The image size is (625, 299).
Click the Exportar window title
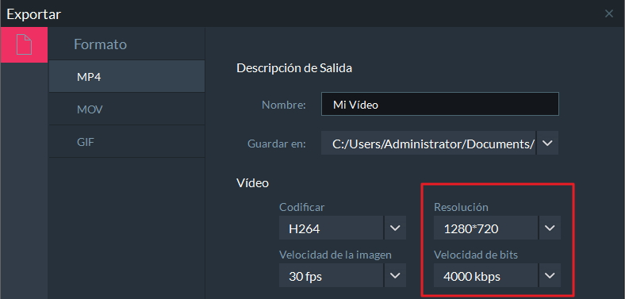[x=34, y=14]
